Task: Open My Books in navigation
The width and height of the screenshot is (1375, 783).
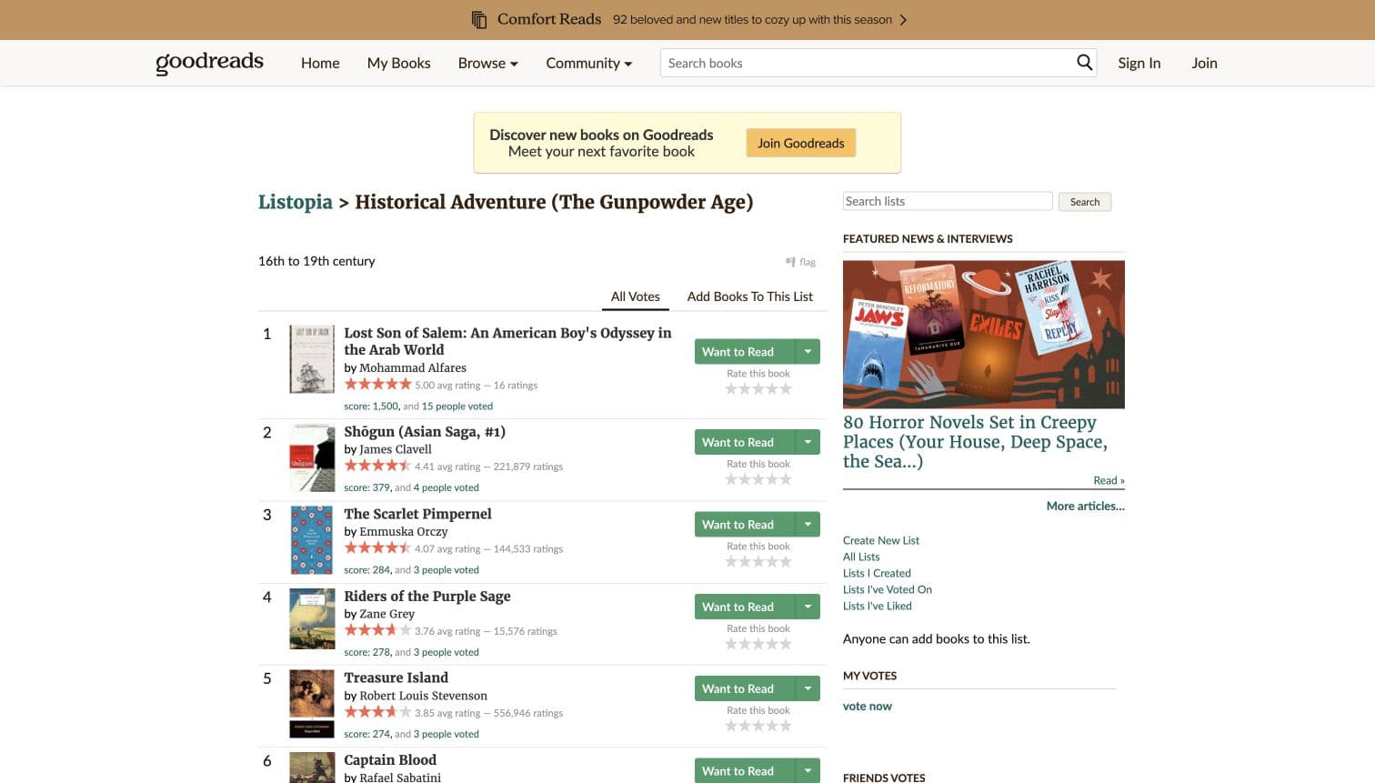Action: 398,63
